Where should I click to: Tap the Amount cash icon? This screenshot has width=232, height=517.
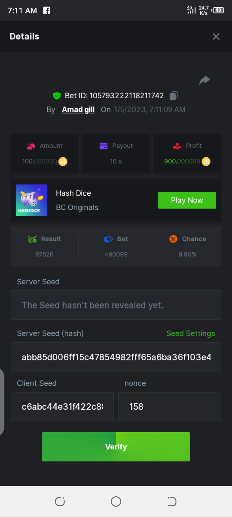(31, 146)
